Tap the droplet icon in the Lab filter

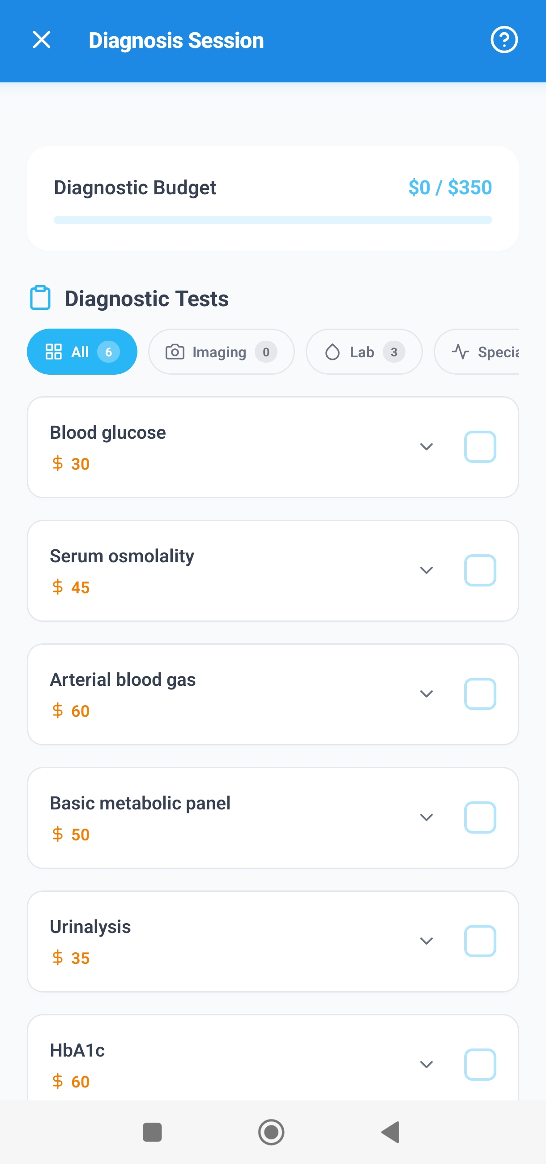point(333,351)
